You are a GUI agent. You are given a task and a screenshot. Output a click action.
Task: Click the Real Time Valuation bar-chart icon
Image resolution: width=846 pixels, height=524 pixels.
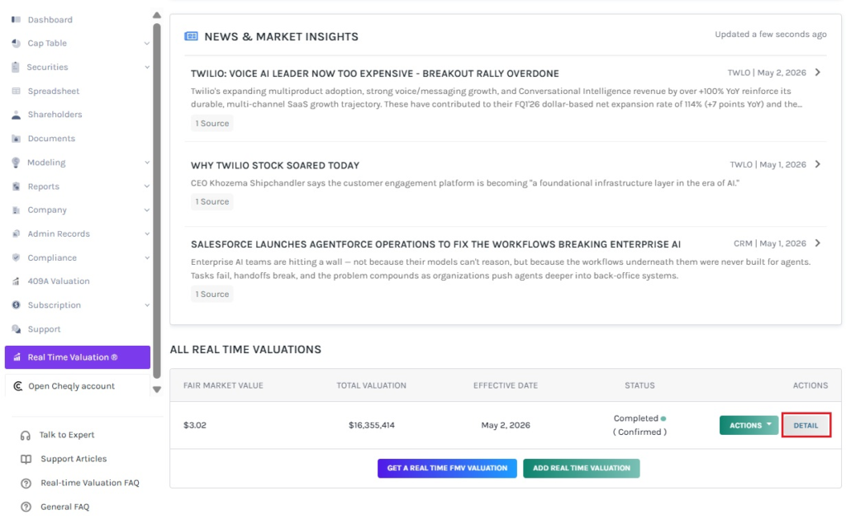pyautogui.click(x=17, y=356)
